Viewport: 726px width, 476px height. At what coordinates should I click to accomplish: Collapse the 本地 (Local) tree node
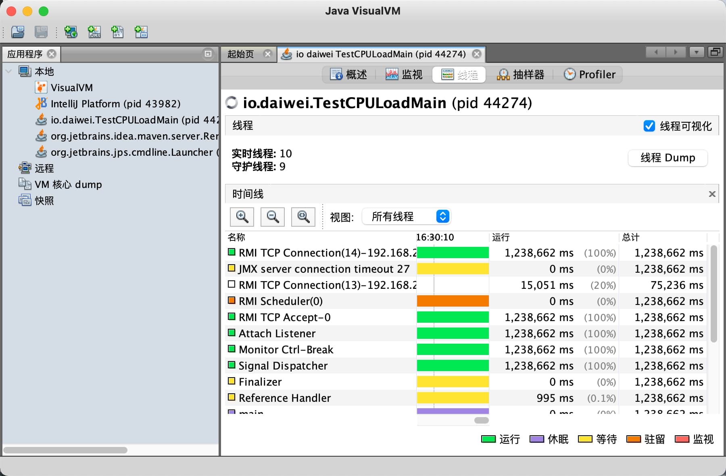pyautogui.click(x=8, y=71)
